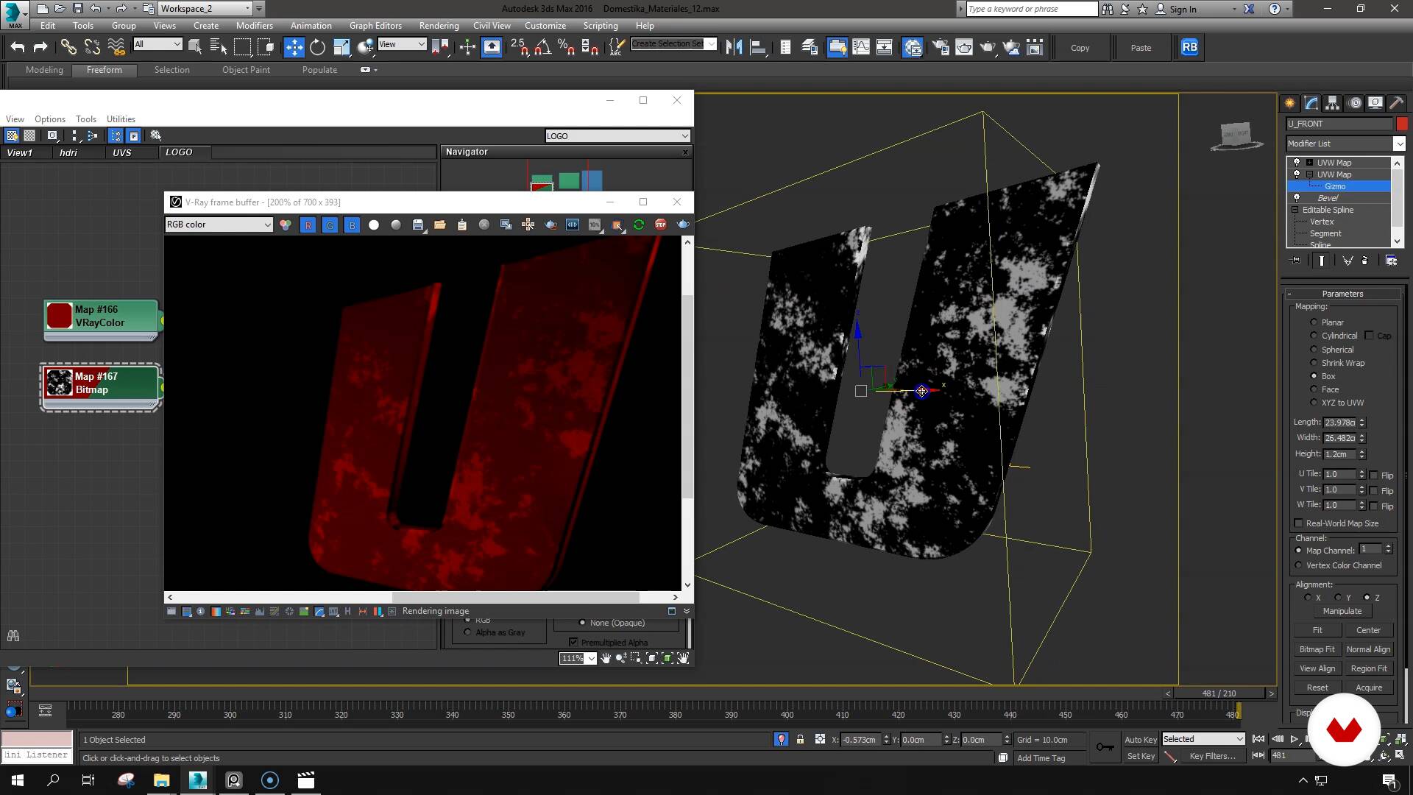Toggle red channel in V-Ray frame buffer
Screen dimensions: 1413x795
click(x=308, y=225)
